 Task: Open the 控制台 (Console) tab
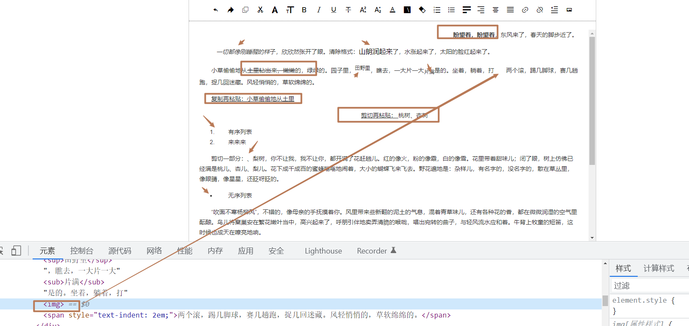(82, 251)
